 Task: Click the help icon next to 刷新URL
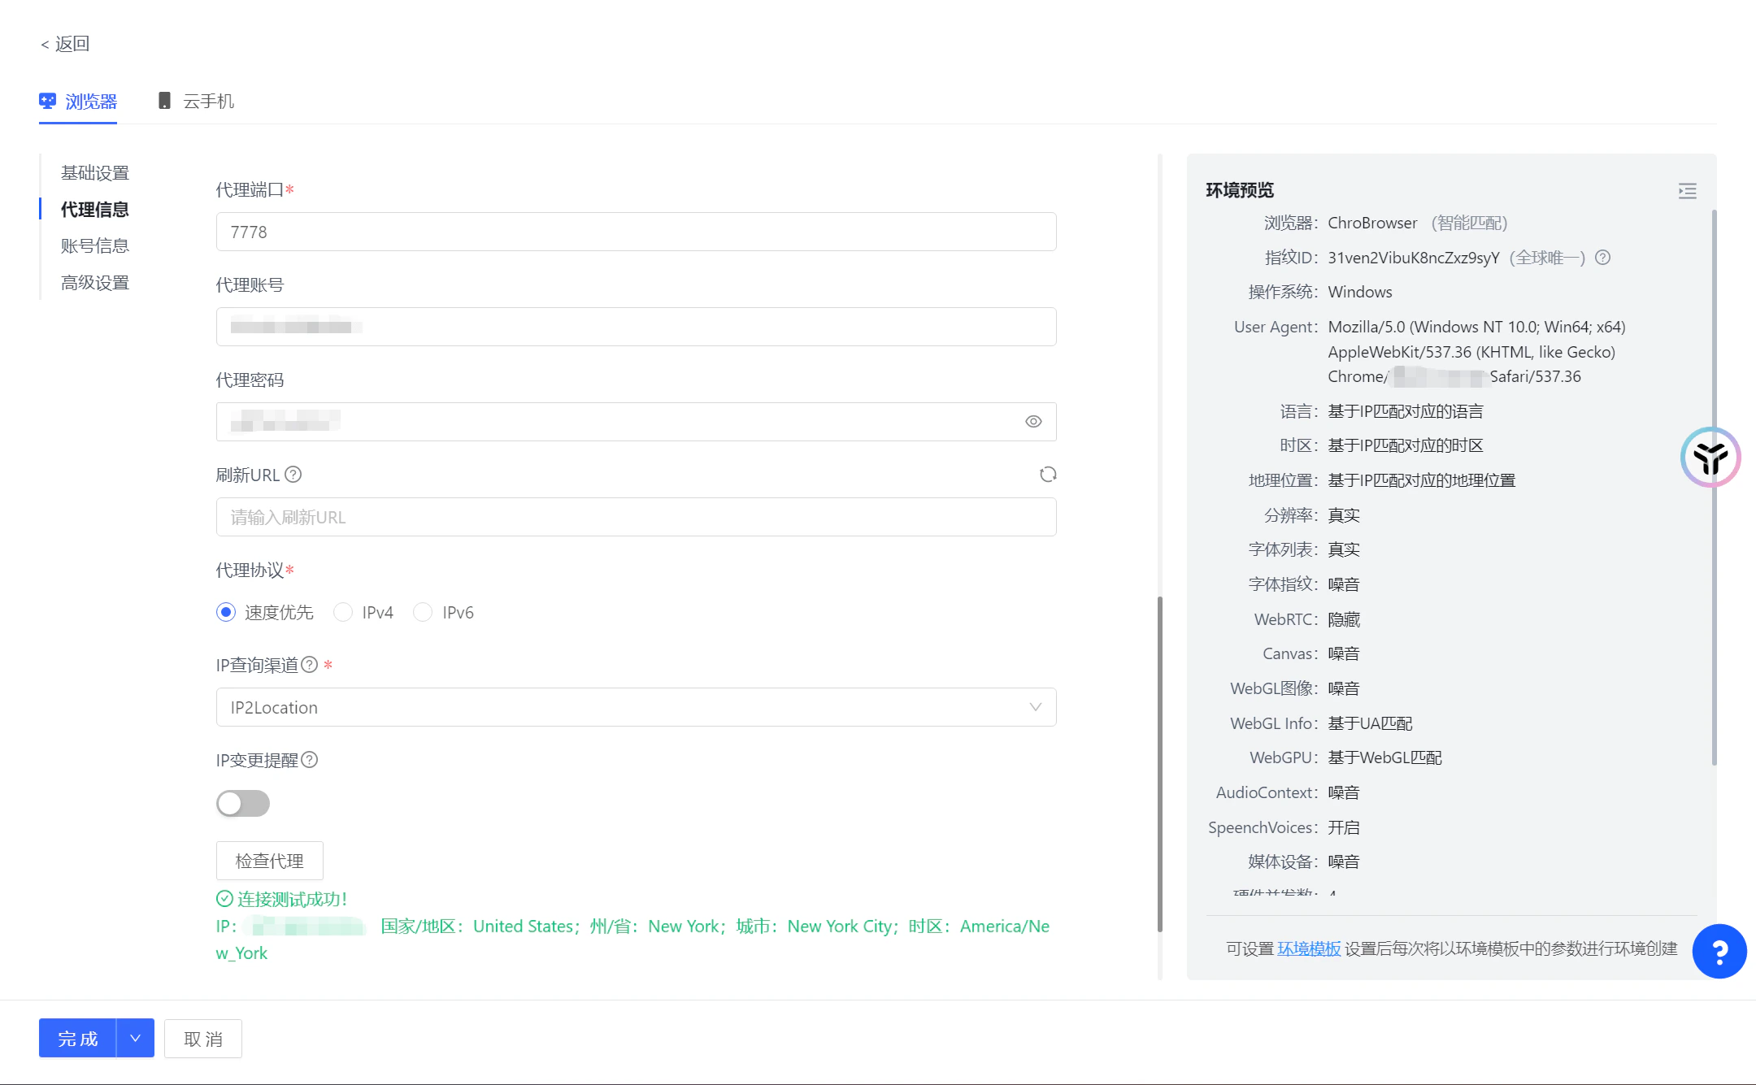tap(293, 475)
